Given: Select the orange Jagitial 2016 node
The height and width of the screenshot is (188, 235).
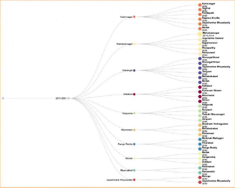Looking at the screenshot, I should (200, 9).
